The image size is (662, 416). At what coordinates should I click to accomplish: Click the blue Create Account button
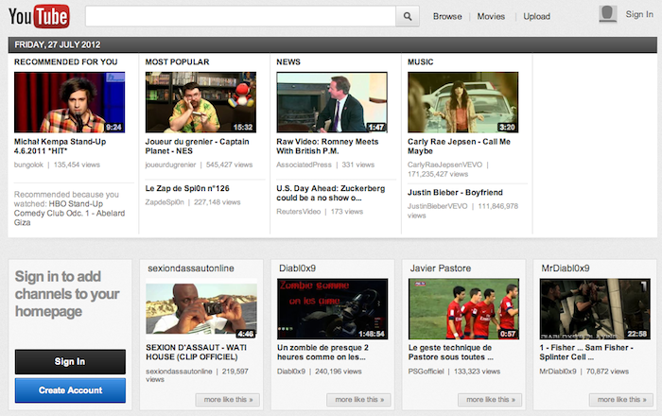pyautogui.click(x=70, y=390)
